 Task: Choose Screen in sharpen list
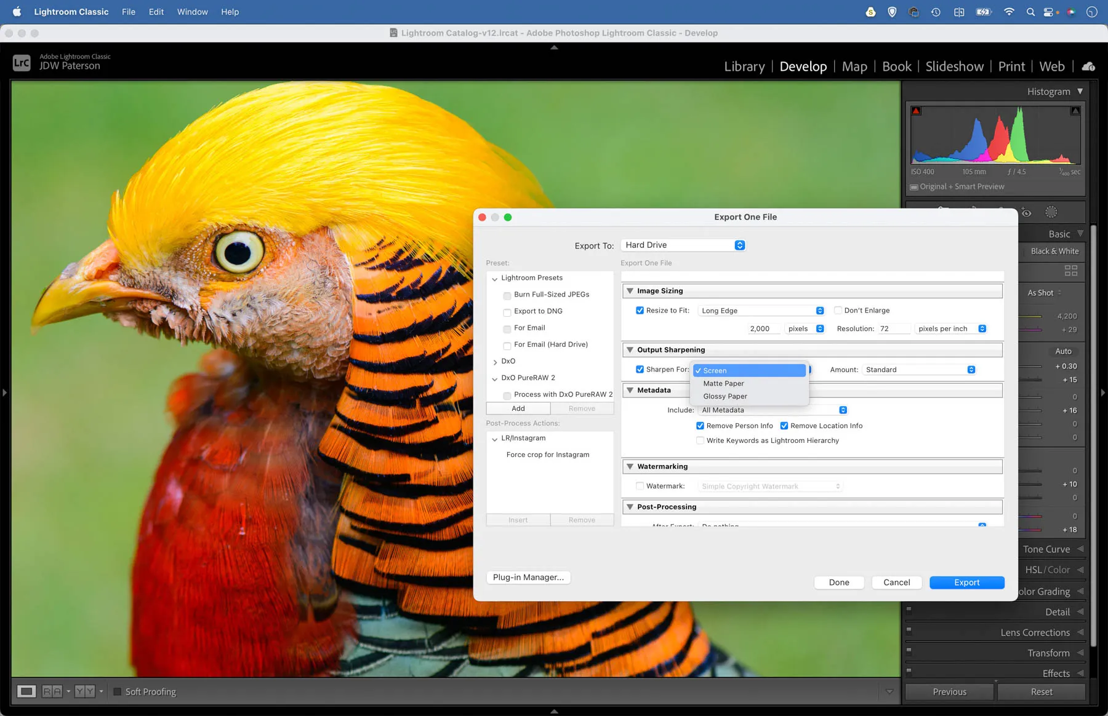point(749,370)
